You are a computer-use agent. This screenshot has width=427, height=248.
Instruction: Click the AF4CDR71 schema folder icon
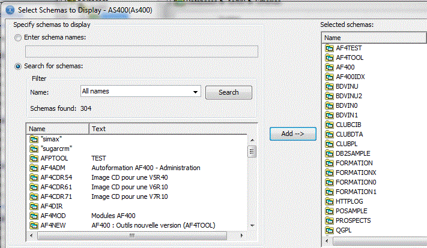point(34,196)
